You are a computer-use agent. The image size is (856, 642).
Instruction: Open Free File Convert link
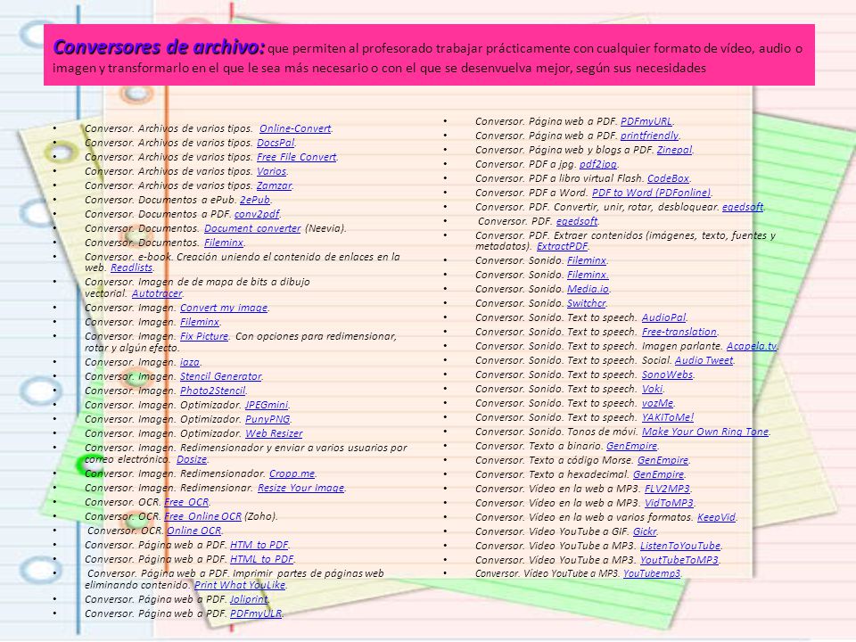click(297, 157)
